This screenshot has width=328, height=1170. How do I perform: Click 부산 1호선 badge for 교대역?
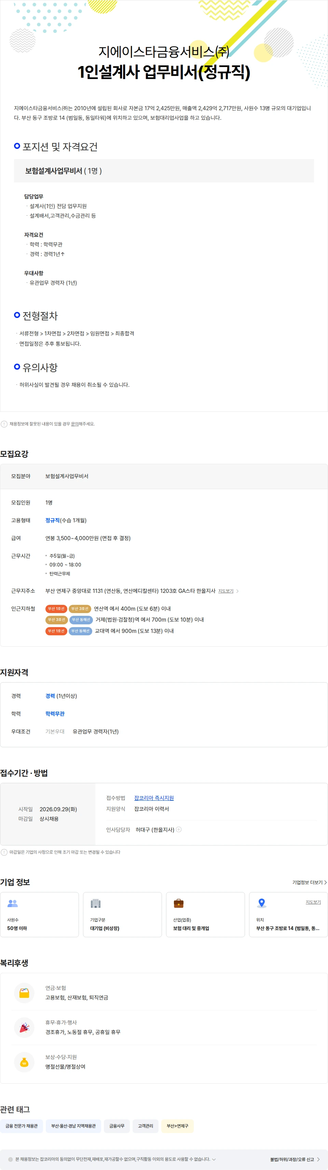[56, 631]
